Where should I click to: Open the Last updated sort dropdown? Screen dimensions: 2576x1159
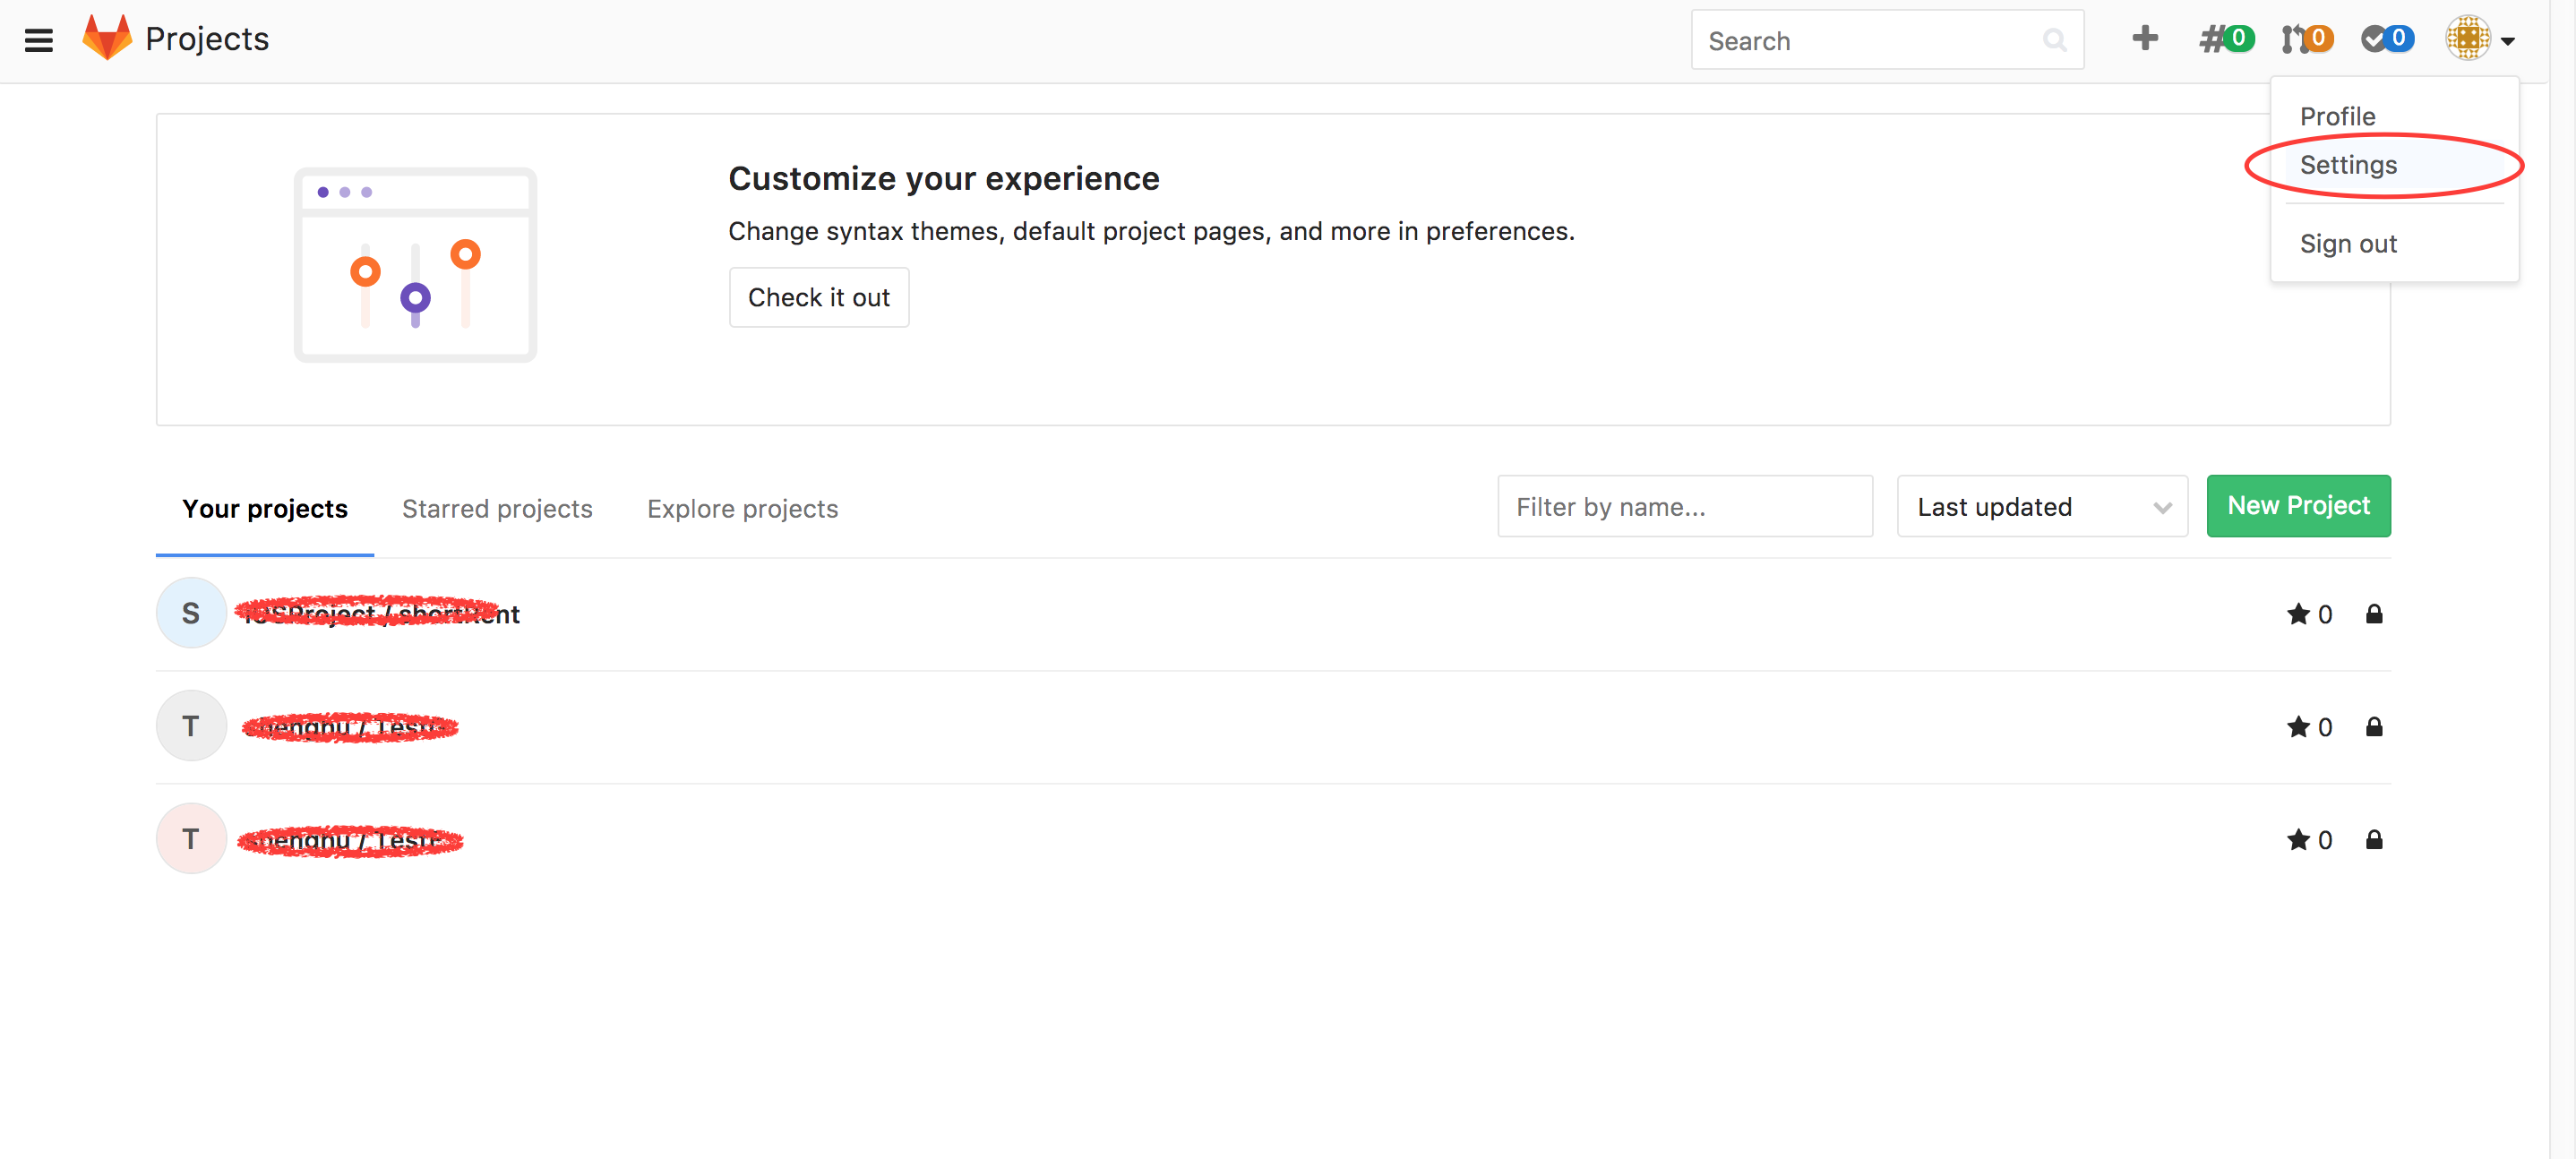[x=2042, y=506]
